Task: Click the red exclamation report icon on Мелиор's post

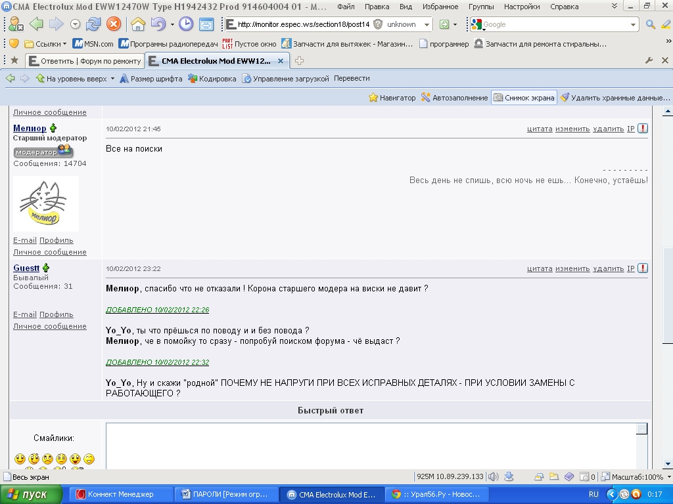Action: [x=643, y=129]
